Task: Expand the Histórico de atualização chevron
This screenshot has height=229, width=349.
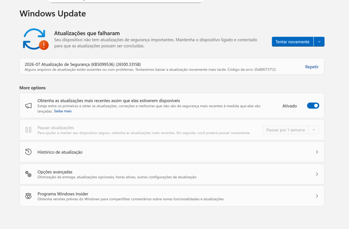Action: click(x=317, y=152)
